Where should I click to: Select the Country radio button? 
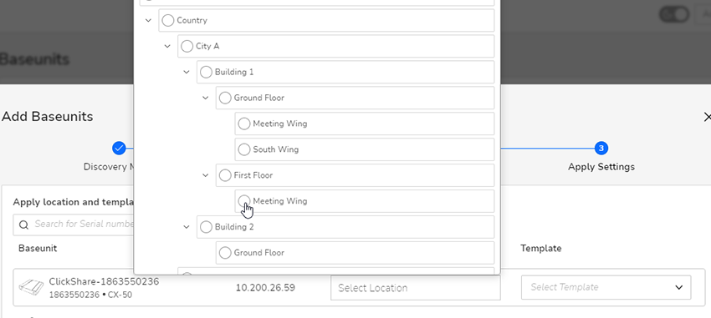(168, 20)
